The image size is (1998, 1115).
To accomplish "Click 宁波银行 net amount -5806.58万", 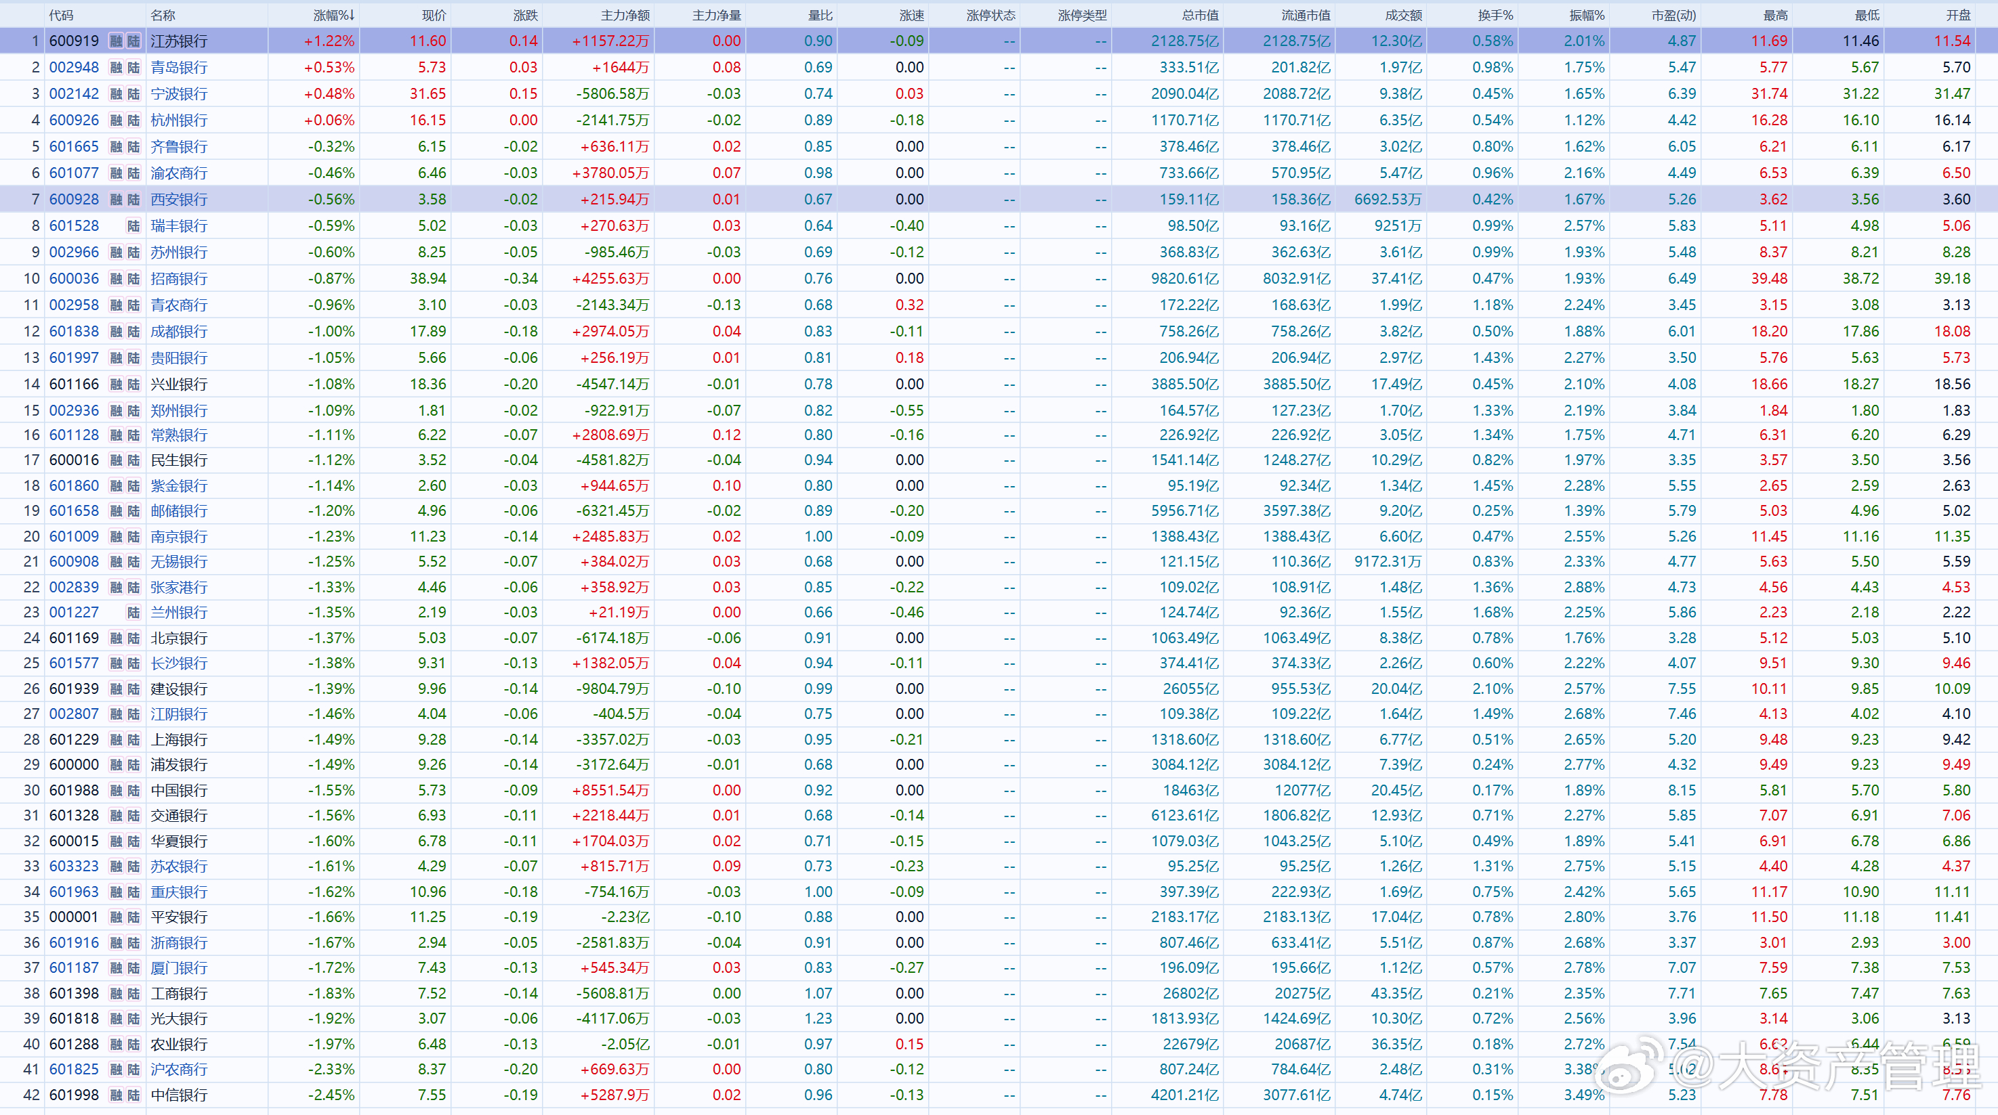I will pos(612,93).
